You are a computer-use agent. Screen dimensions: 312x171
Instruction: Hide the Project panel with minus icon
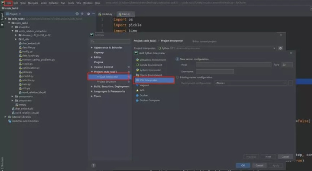click(94, 14)
